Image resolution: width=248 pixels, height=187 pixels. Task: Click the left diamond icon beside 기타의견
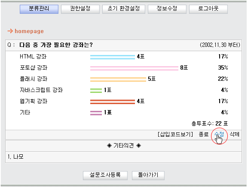point(109,146)
